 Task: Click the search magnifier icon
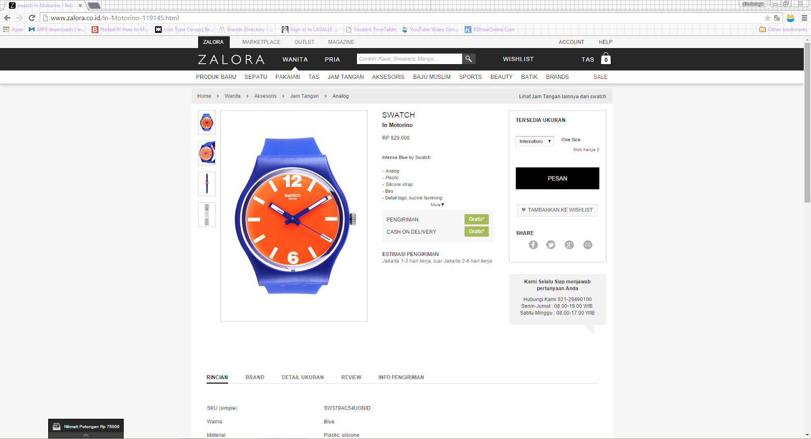point(469,59)
